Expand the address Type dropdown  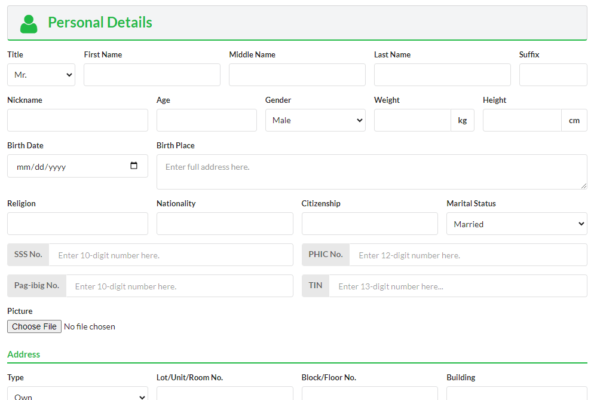[x=77, y=395]
